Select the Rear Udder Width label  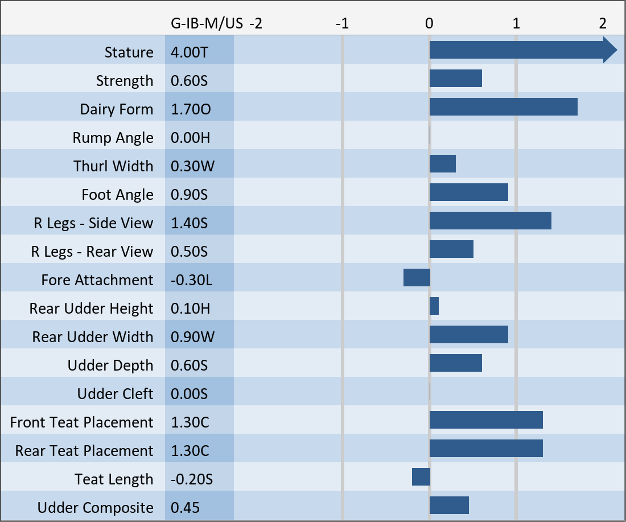pos(93,337)
